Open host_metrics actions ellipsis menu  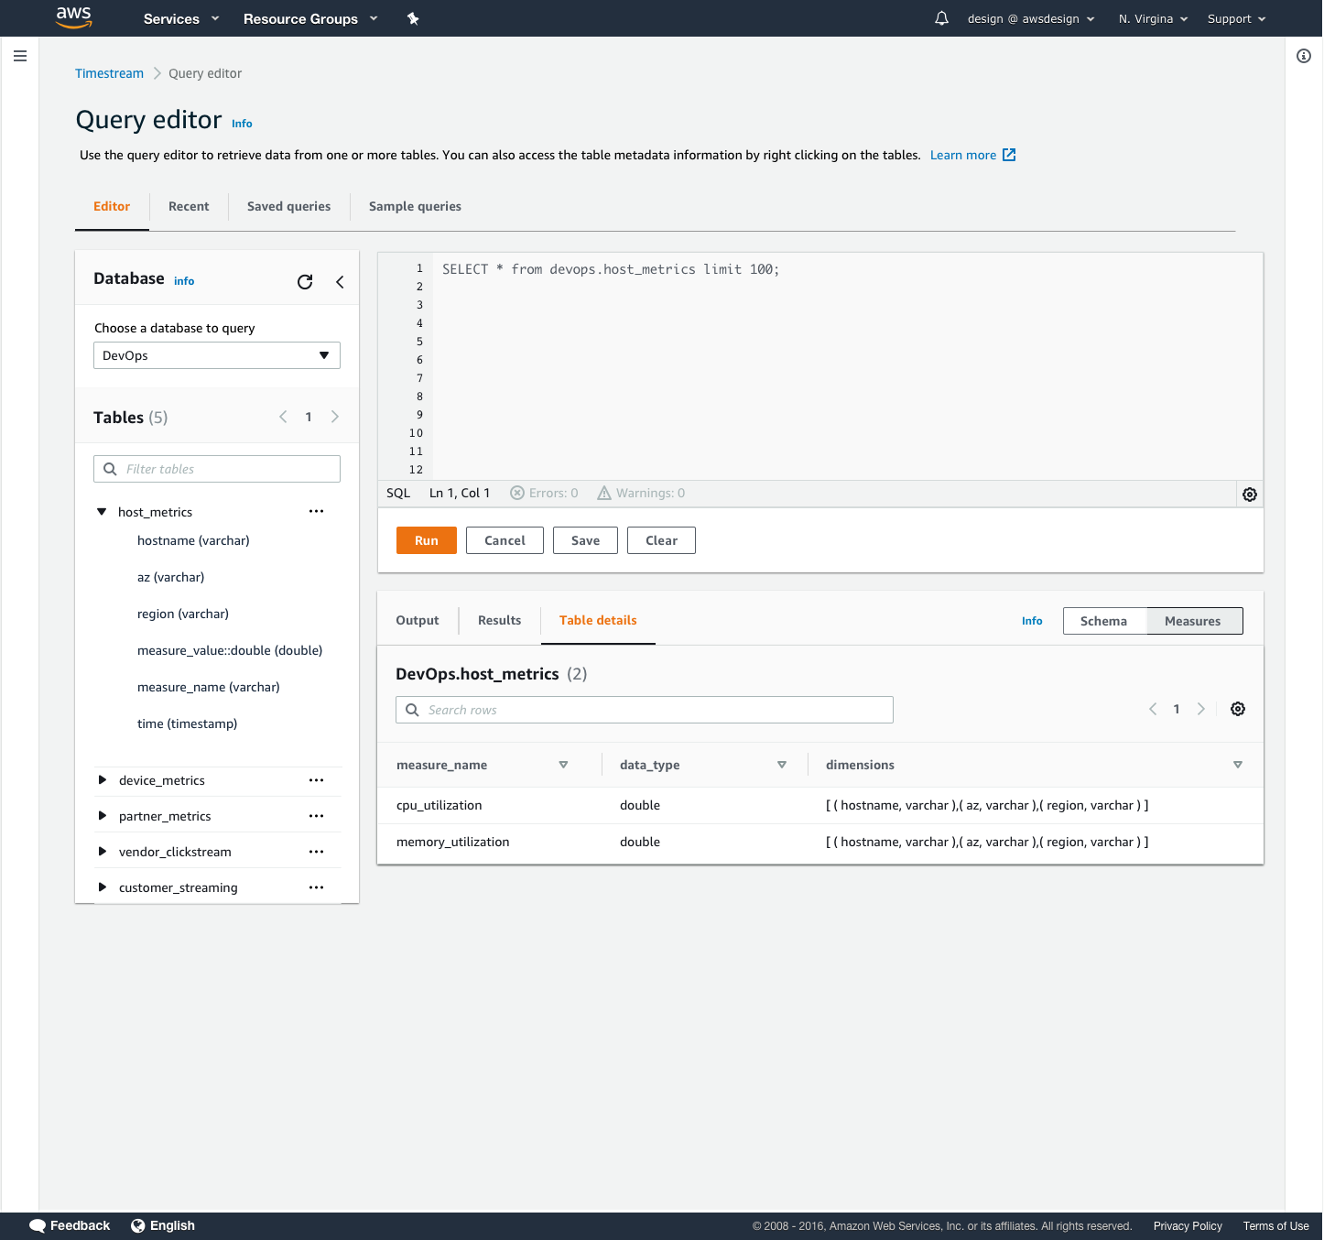[317, 511]
